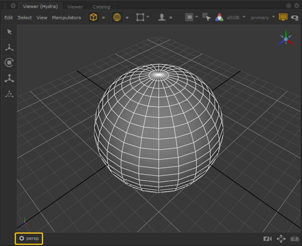Switch to the Catalog tab
The image size is (302, 246).
coord(101,6)
